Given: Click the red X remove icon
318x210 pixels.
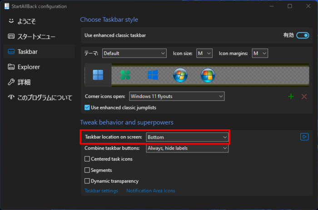Looking at the screenshot, I should (x=304, y=97).
